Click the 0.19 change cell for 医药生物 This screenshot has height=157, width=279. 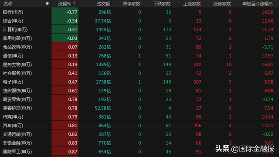tap(65, 65)
